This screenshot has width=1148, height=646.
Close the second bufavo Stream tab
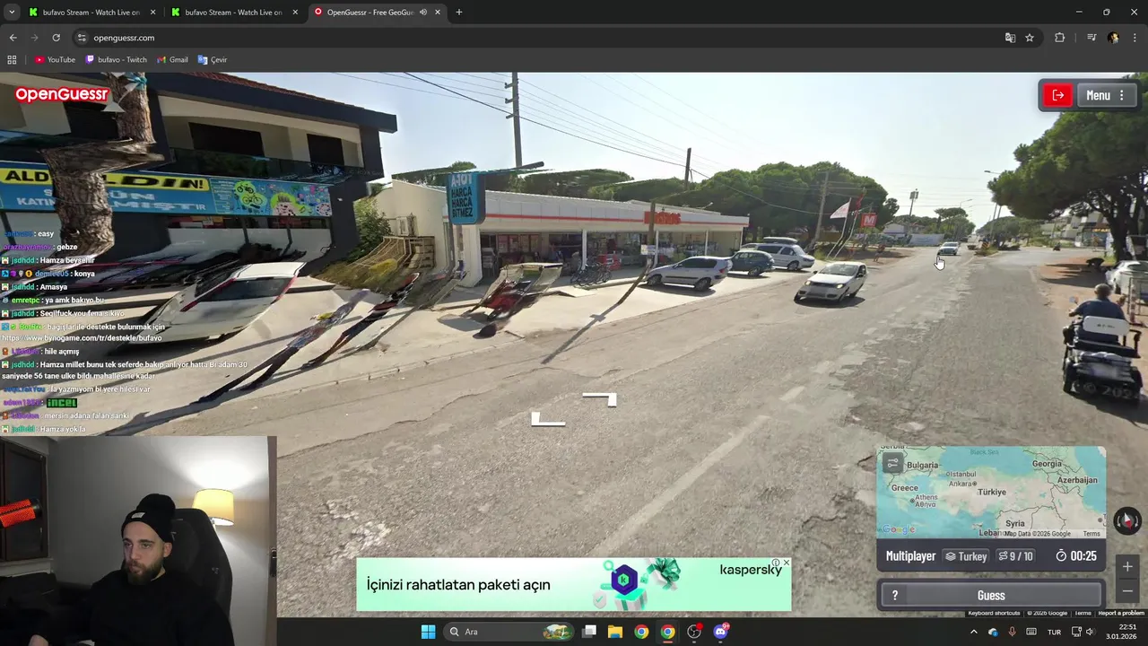pyautogui.click(x=295, y=13)
